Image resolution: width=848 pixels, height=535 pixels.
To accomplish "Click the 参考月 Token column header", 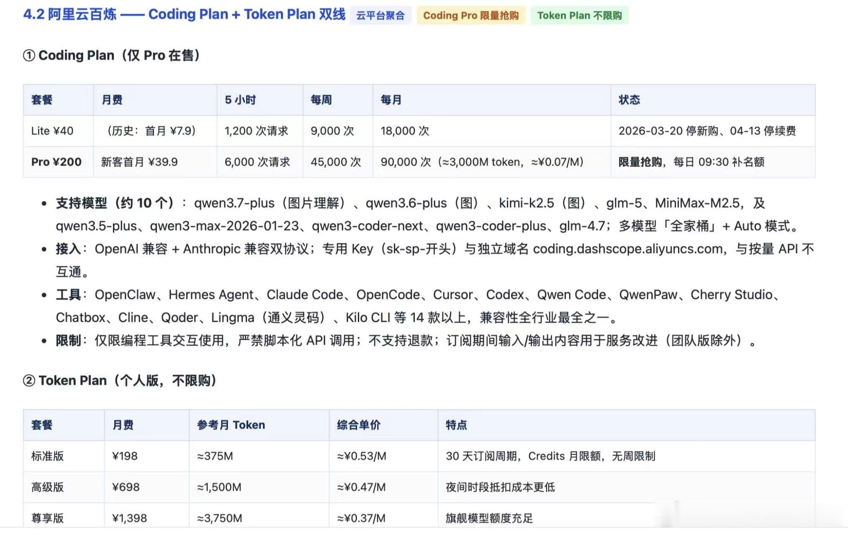I will pyautogui.click(x=259, y=425).
